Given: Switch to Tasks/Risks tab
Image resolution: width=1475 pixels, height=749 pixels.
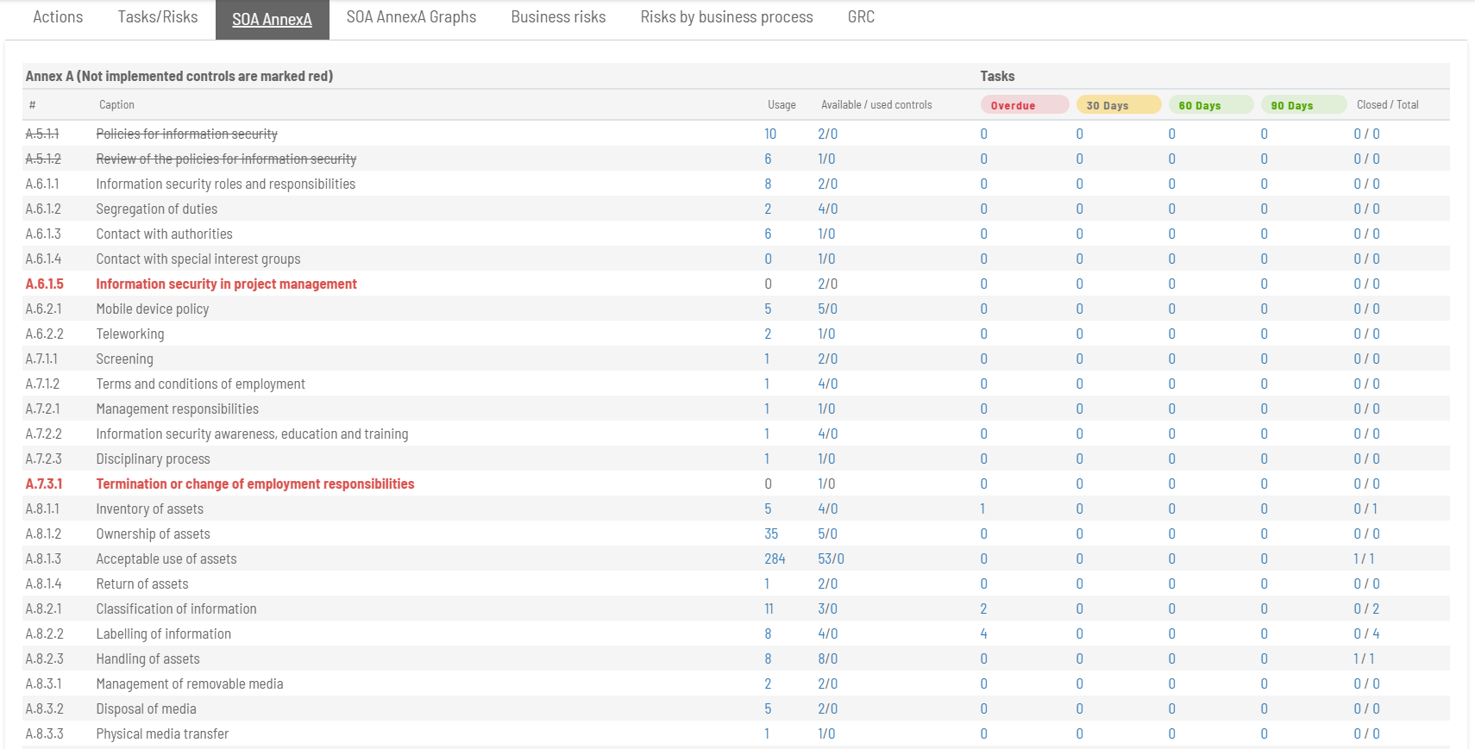Looking at the screenshot, I should click(158, 17).
